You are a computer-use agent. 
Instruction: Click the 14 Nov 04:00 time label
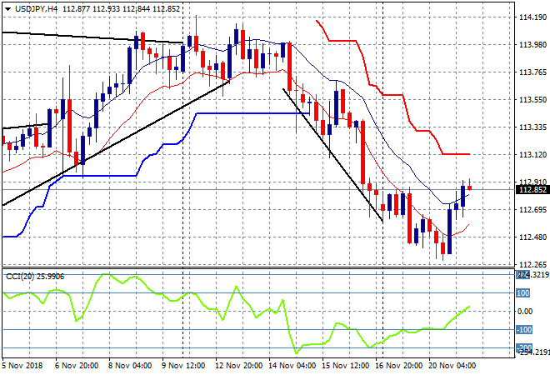click(292, 366)
